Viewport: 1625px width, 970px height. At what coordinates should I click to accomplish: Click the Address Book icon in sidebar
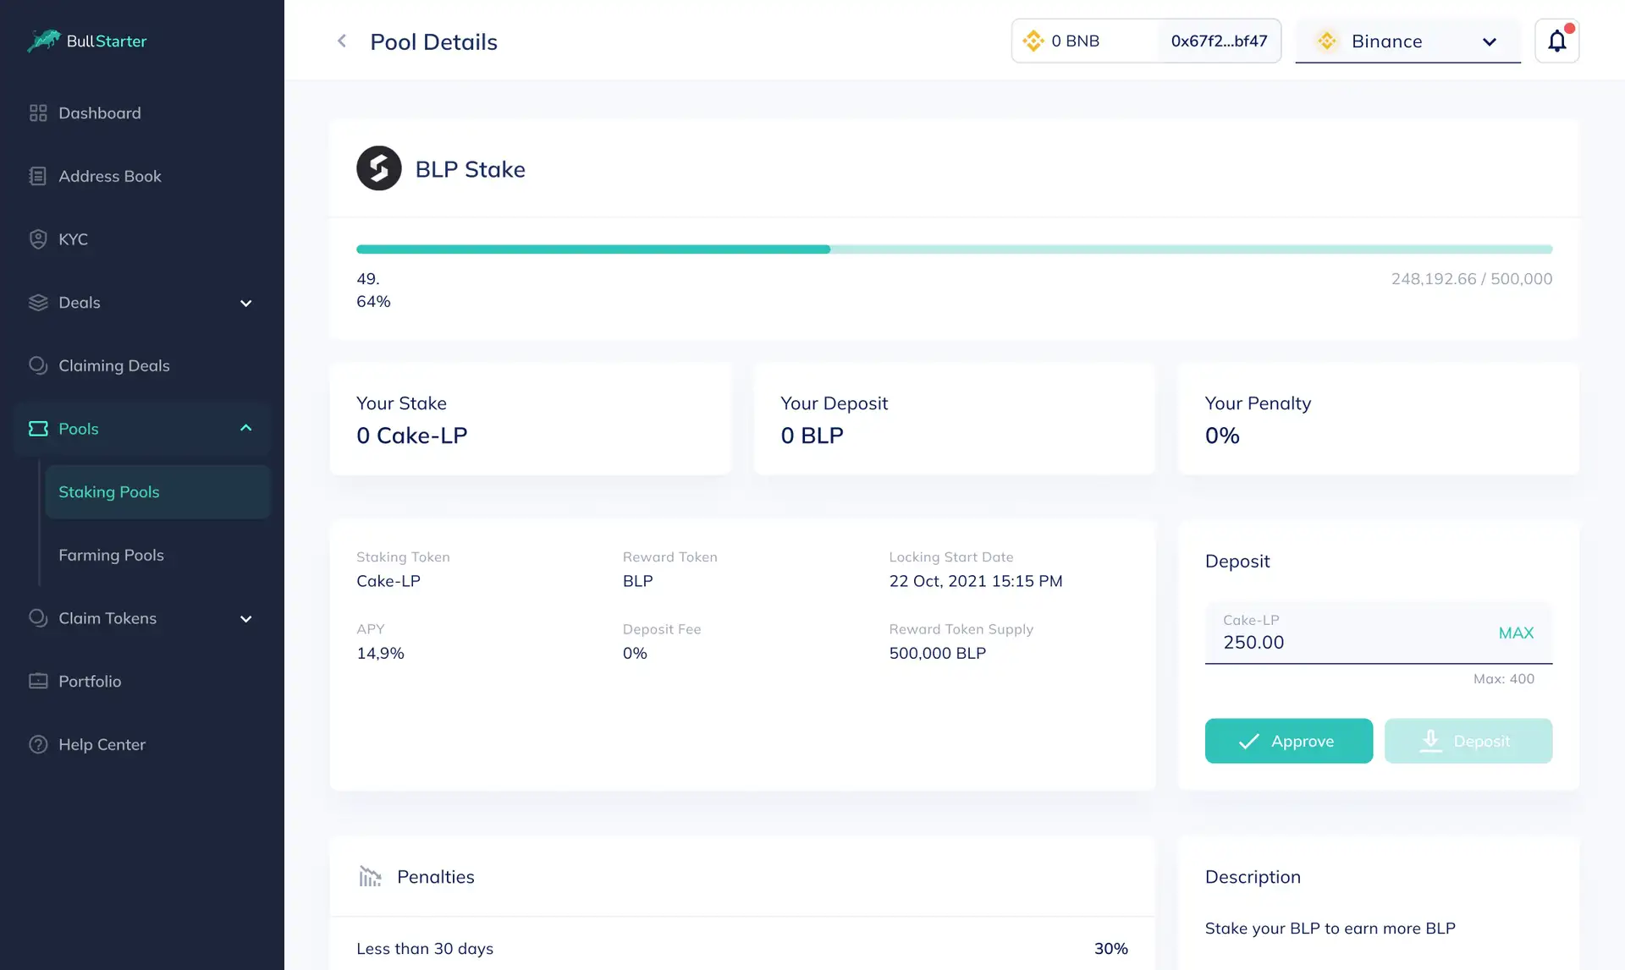[x=38, y=176]
